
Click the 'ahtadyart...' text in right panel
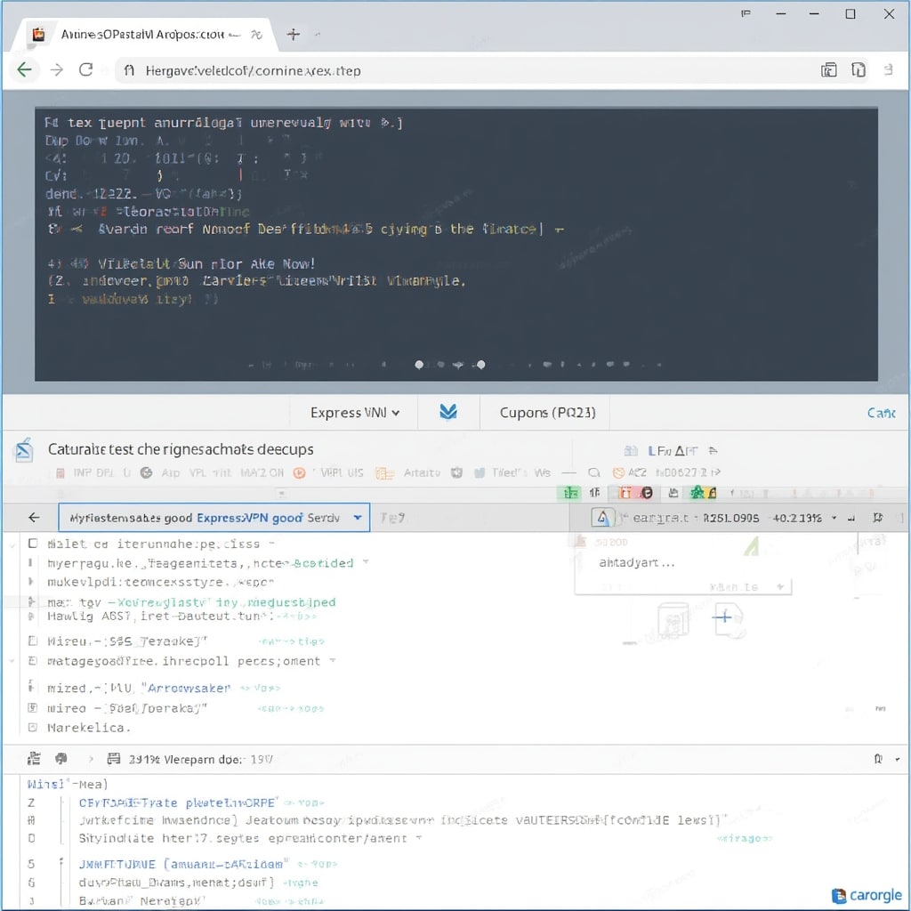pyautogui.click(x=636, y=562)
